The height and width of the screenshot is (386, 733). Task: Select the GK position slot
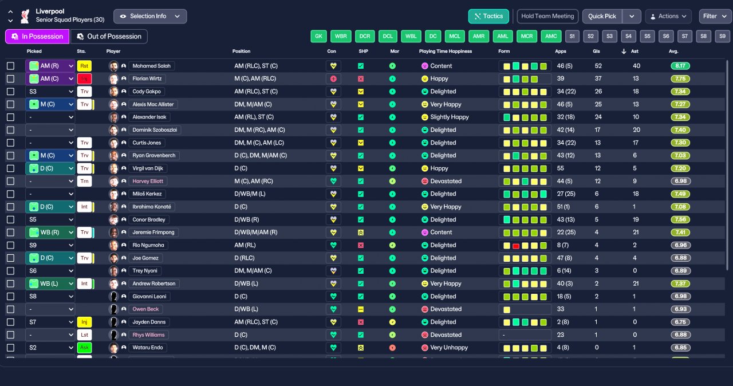click(319, 36)
